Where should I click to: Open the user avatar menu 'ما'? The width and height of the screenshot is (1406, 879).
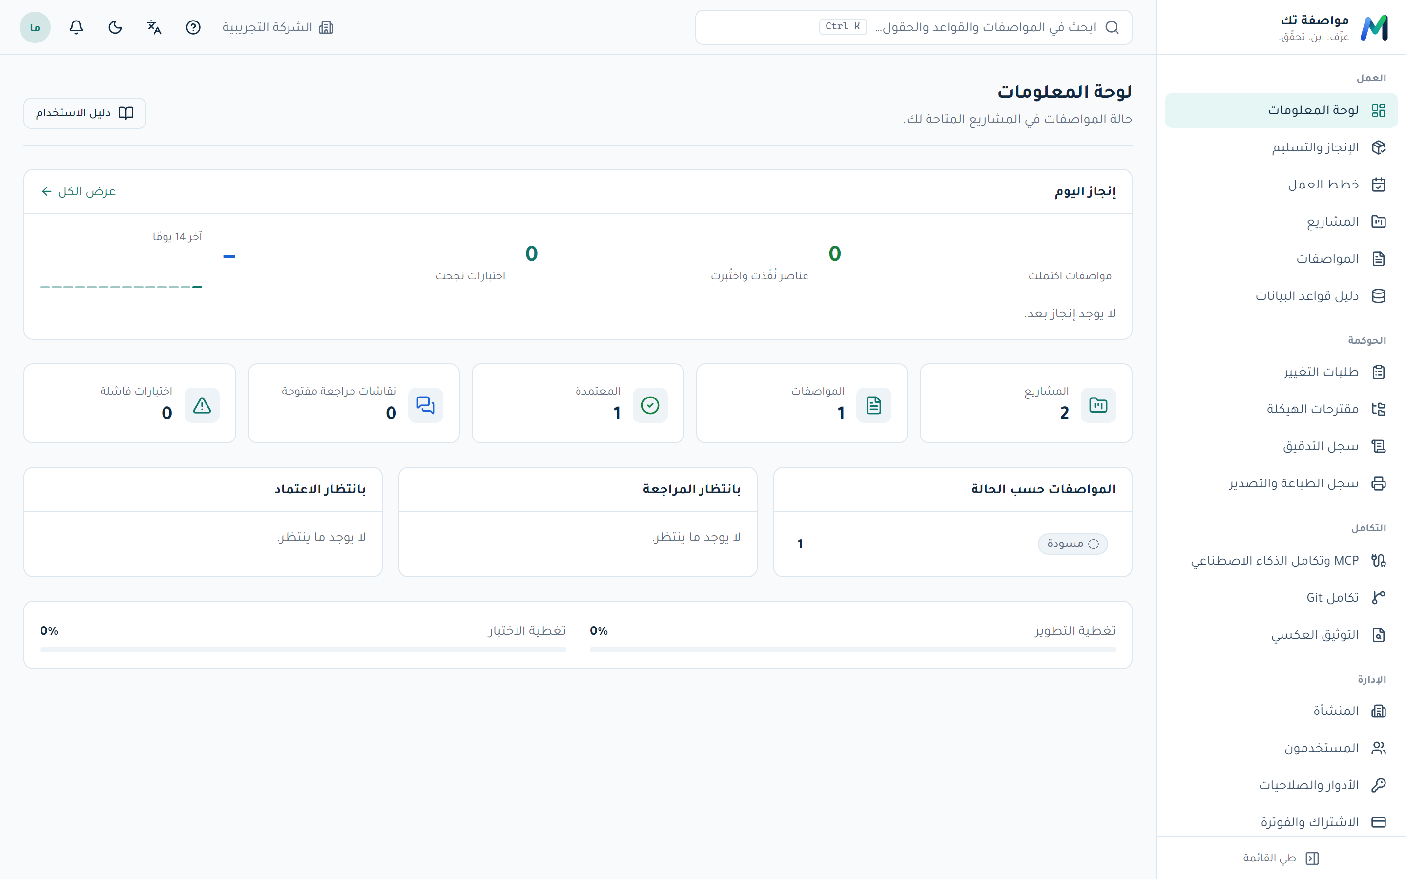(35, 27)
